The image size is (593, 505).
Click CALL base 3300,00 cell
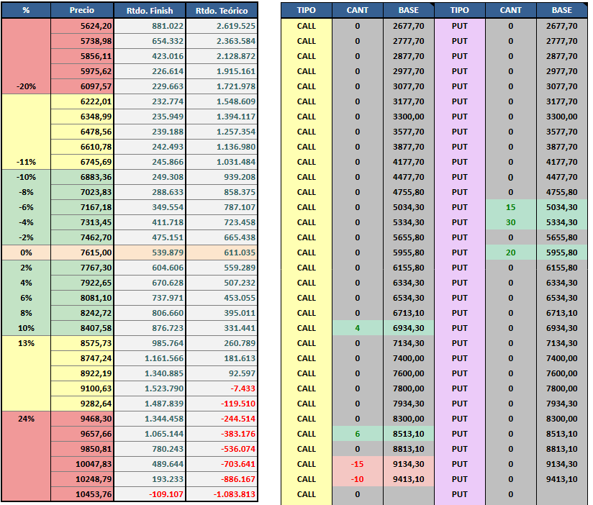[x=409, y=117]
